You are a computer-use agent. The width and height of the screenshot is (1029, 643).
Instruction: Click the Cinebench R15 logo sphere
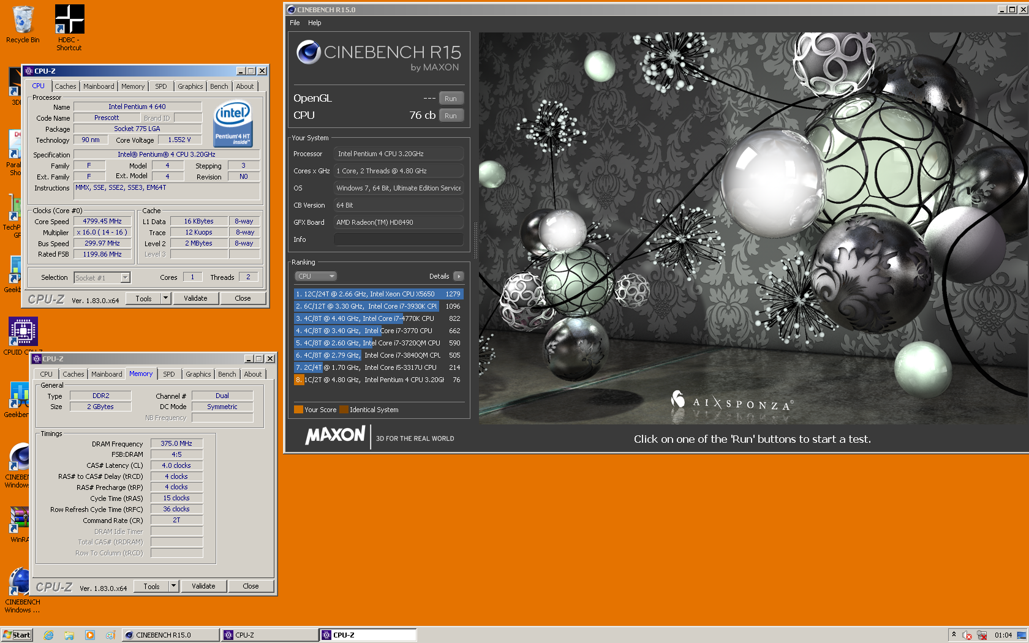coord(309,53)
